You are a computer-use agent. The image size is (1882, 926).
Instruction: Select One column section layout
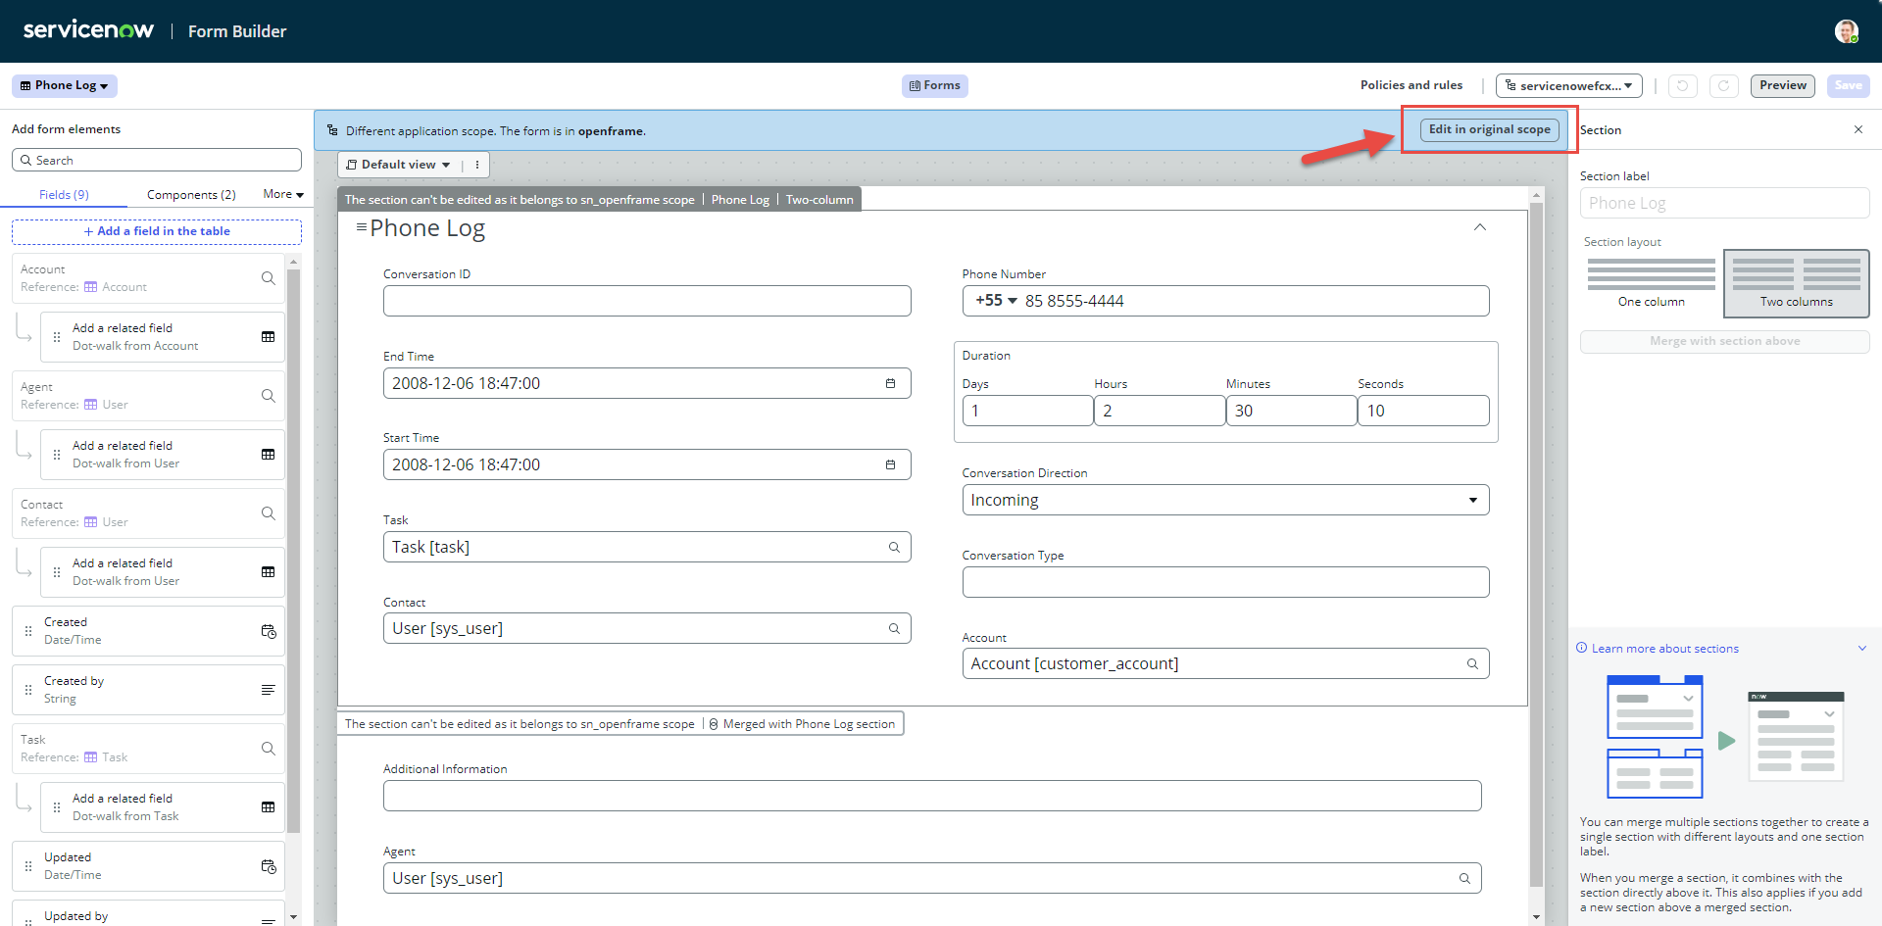click(1651, 283)
